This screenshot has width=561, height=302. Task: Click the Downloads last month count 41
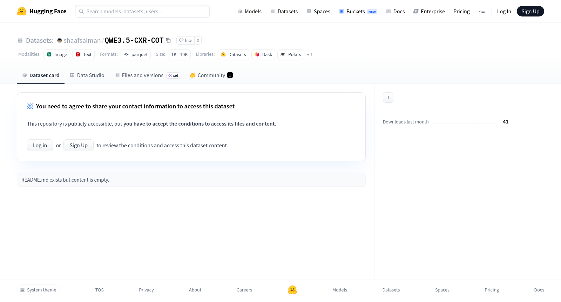[x=506, y=122]
